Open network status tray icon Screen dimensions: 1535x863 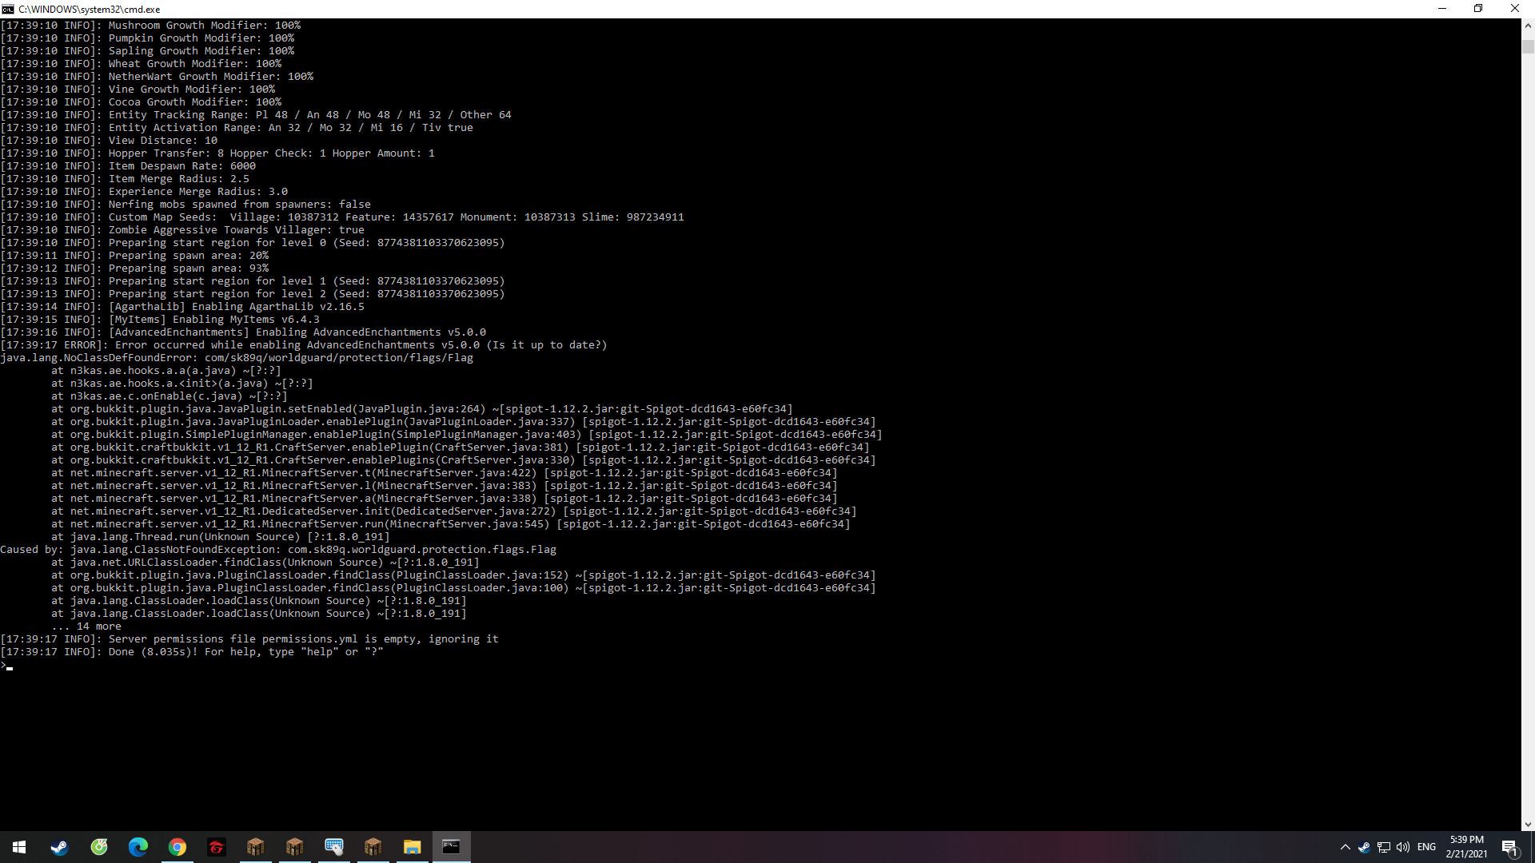1384,847
